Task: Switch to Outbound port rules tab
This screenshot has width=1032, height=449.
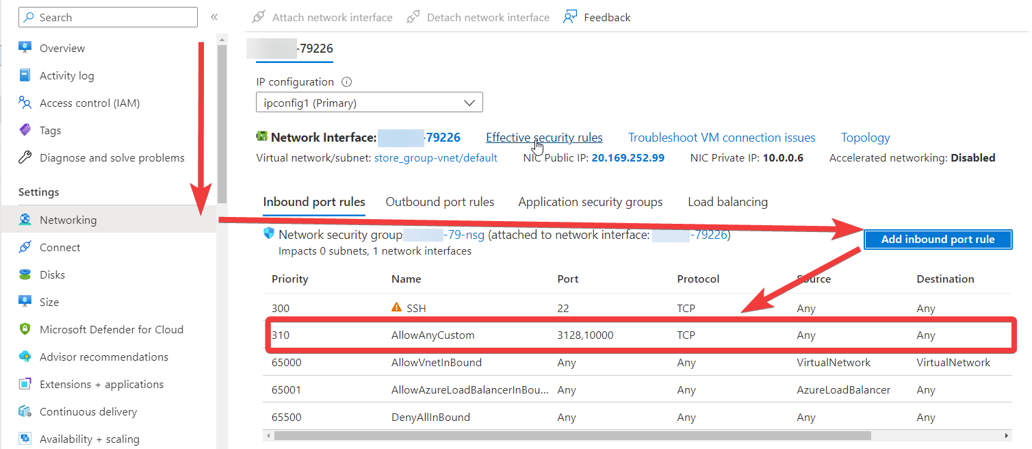Action: pos(439,202)
